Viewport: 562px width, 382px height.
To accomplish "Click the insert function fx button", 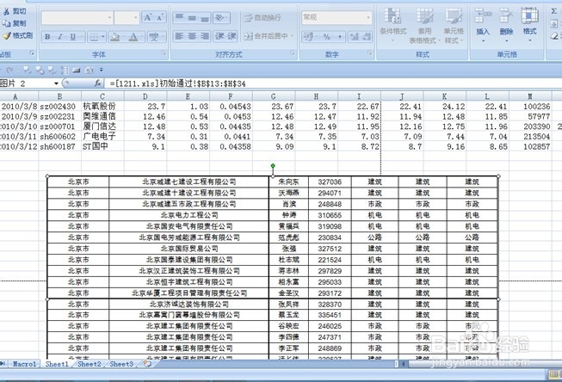I will click(x=97, y=83).
